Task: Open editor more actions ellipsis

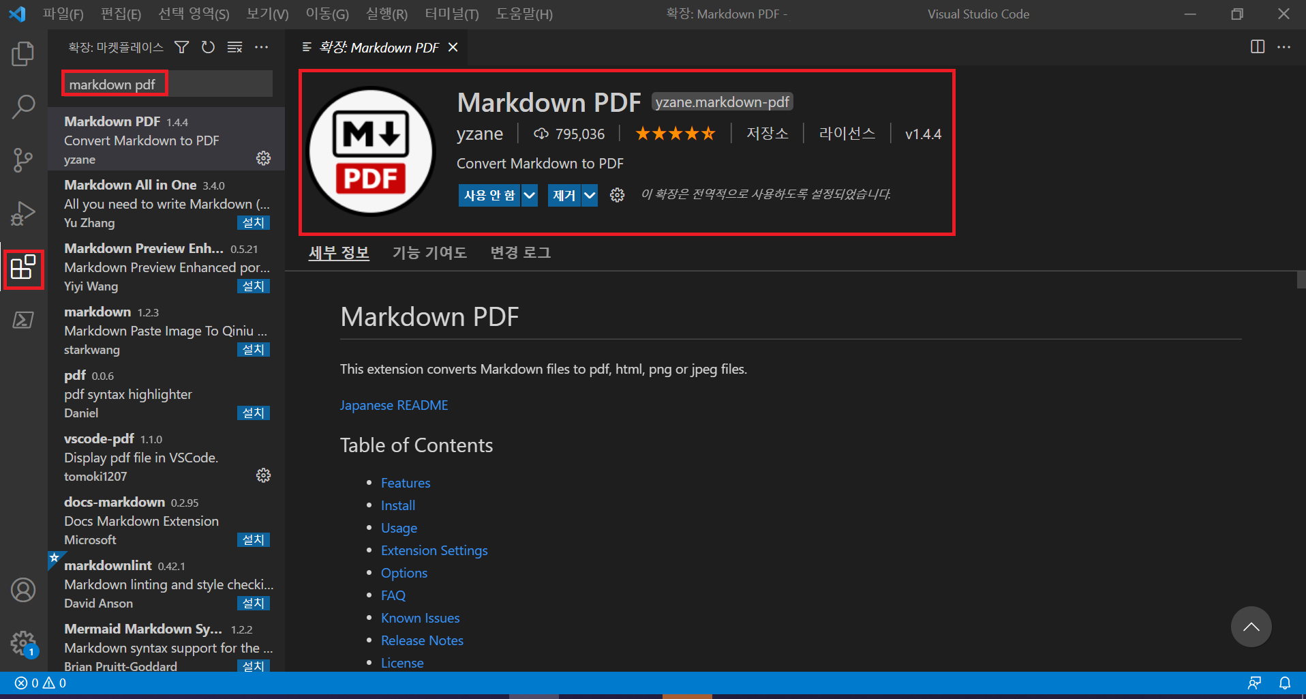Action: (x=1284, y=47)
